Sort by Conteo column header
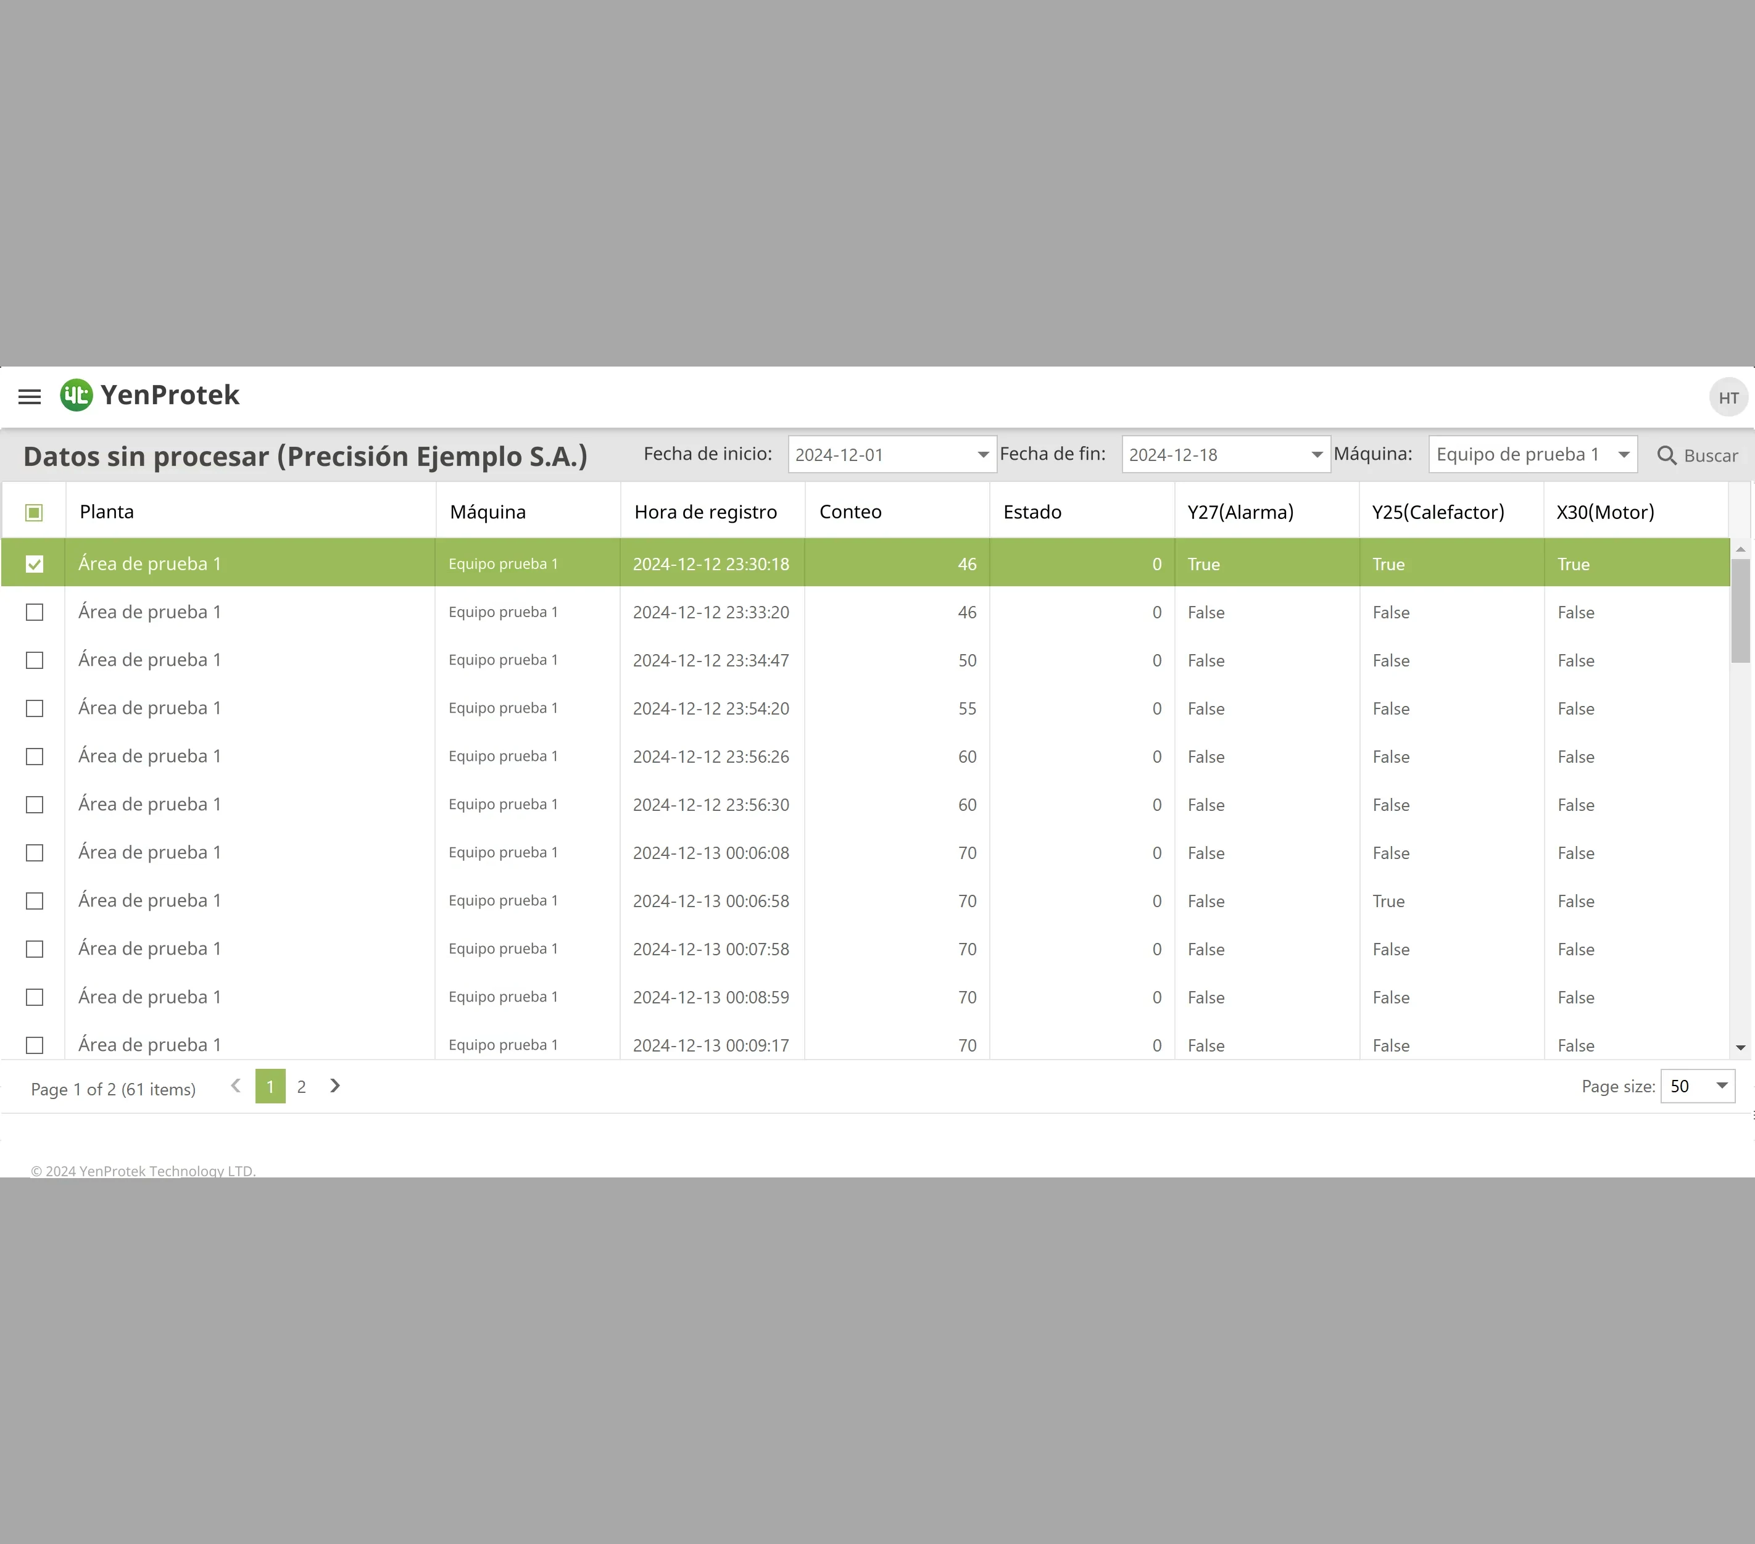 tap(897, 512)
